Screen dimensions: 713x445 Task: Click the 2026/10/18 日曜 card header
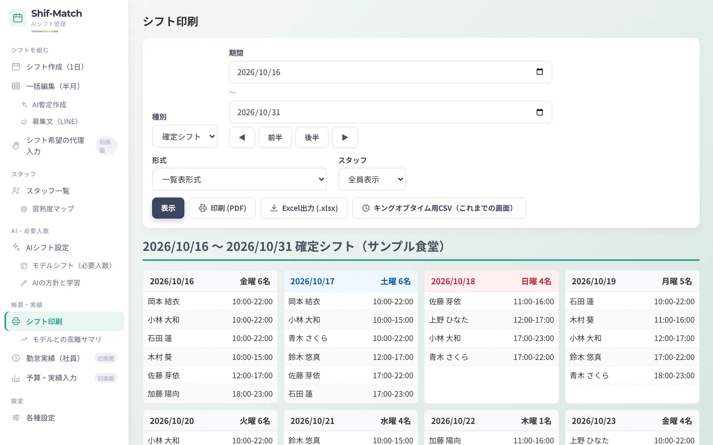491,281
